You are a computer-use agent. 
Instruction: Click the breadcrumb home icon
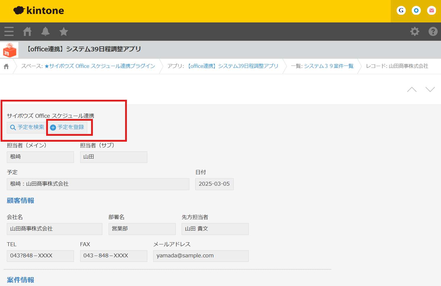pyautogui.click(x=6, y=66)
